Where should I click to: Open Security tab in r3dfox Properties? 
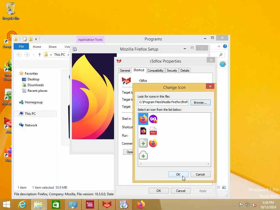[x=172, y=71]
